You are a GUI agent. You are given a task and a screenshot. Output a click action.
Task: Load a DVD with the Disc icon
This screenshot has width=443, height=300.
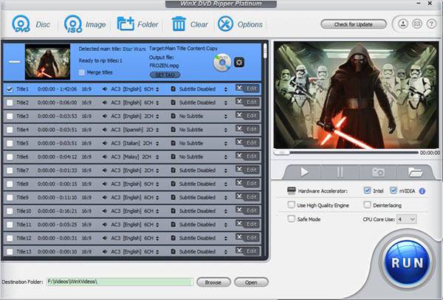click(21, 24)
